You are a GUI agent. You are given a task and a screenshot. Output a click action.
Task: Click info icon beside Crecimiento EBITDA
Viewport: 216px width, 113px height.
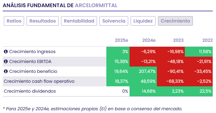pyautogui.click(x=6, y=62)
